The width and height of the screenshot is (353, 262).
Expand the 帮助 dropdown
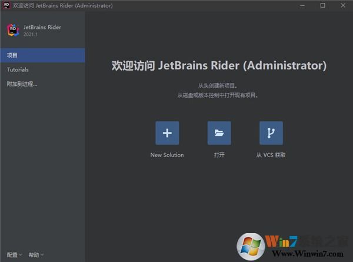click(x=36, y=255)
